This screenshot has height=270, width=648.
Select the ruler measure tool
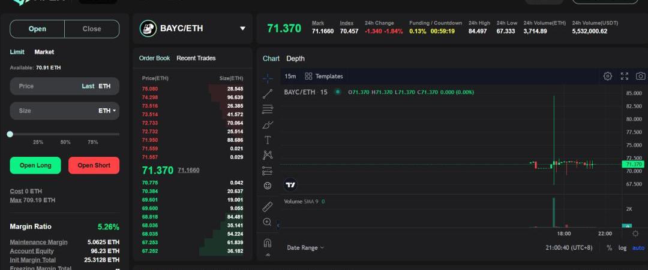268,207
